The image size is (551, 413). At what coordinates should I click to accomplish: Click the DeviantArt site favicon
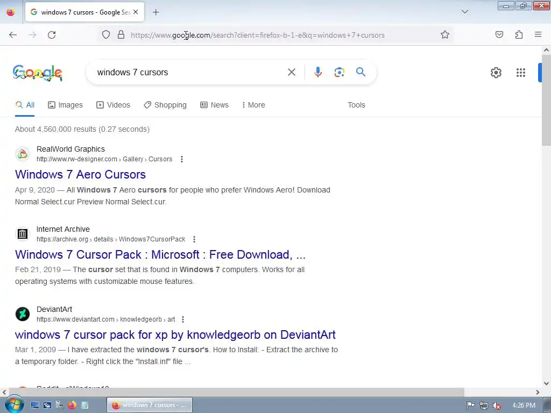coord(23,314)
